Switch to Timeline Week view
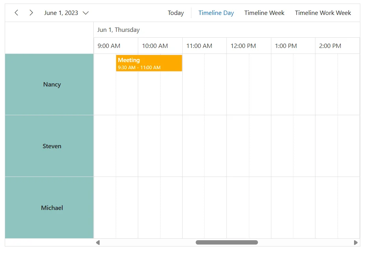Viewport: 369px width, 276px height. coord(264,13)
